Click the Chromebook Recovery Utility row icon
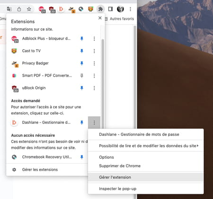 (14, 157)
